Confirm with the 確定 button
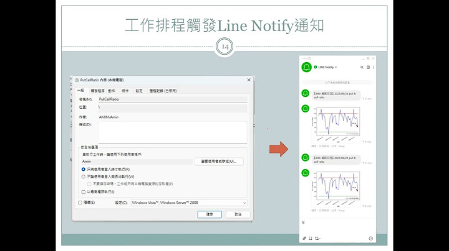The height and width of the screenshot is (251, 449). tap(210, 214)
